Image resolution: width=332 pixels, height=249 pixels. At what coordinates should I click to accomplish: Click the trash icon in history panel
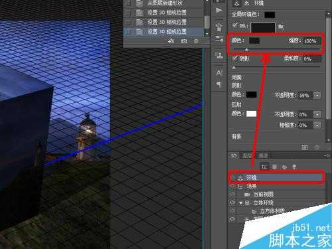196,41
